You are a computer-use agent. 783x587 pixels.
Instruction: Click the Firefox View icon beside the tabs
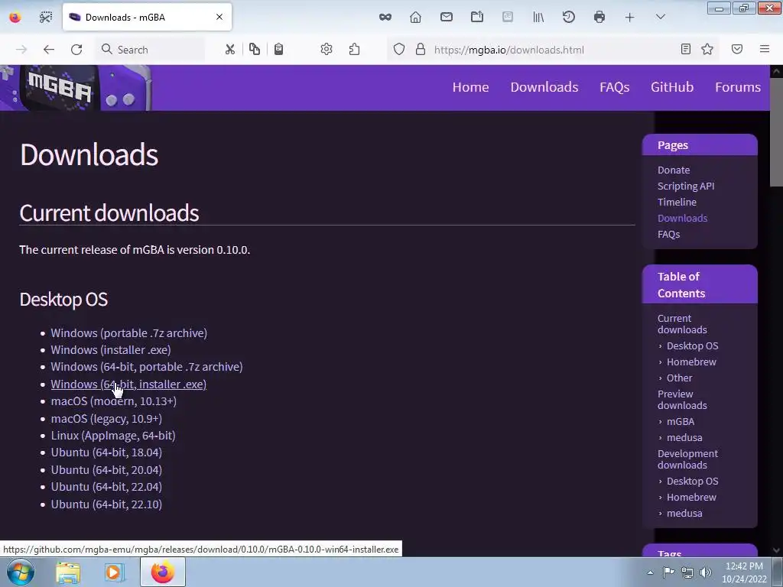15,18
